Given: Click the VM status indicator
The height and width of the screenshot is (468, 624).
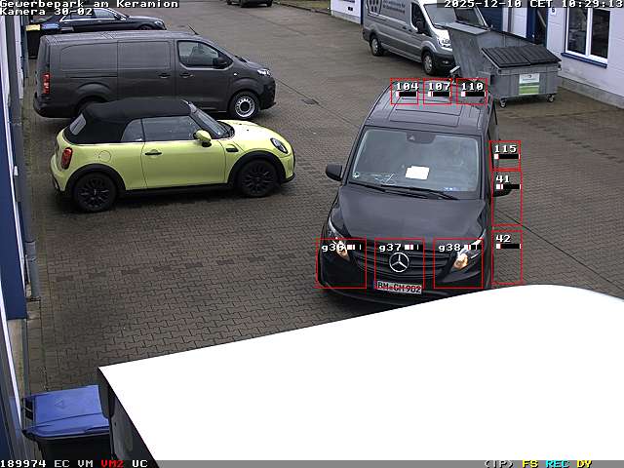Looking at the screenshot, I should tap(86, 463).
